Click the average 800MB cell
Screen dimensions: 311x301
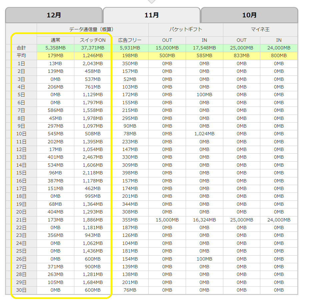[x=279, y=56]
